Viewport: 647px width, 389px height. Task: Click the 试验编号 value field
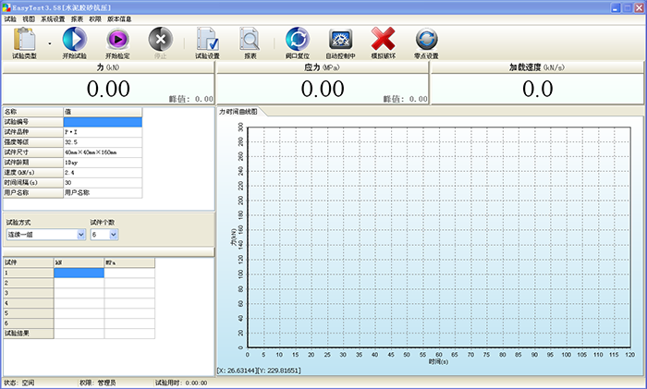point(103,122)
